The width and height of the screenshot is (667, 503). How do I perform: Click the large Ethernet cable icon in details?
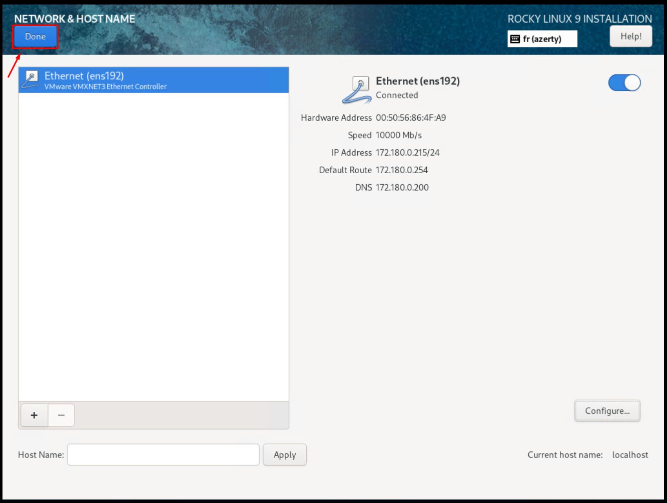click(357, 90)
